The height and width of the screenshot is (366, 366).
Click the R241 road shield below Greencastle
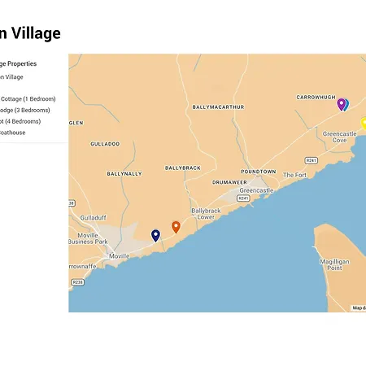(243, 198)
